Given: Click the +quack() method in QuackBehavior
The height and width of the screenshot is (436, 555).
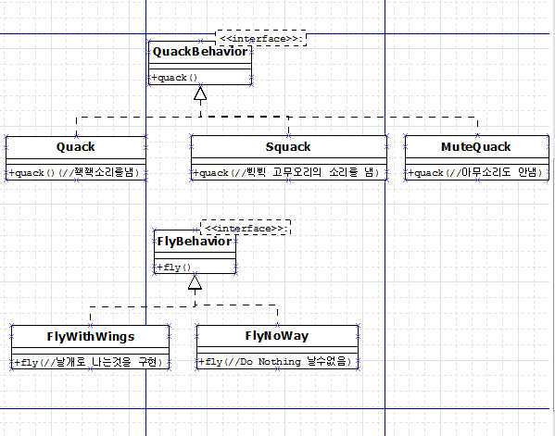Looking at the screenshot, I should click(x=174, y=78).
